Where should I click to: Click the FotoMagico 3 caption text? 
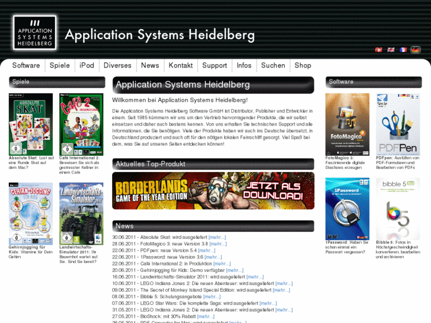345,163
